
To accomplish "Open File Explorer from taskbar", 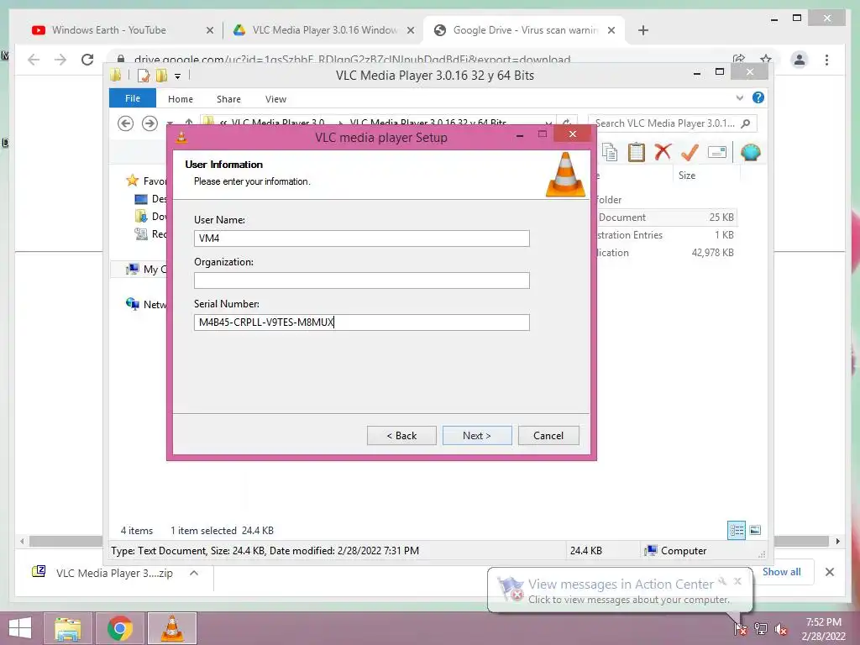I will coord(68,628).
